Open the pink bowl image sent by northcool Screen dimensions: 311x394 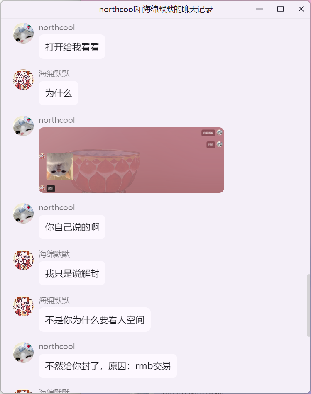pyautogui.click(x=131, y=160)
